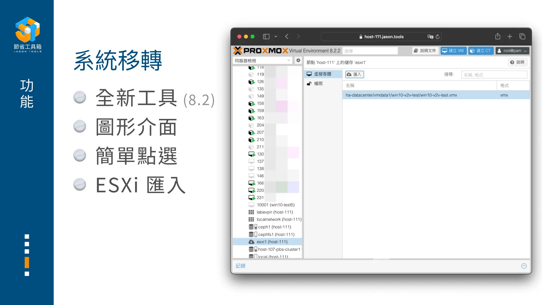Click the ceph1 (host-111) storage icon
The width and height of the screenshot is (542, 305).
pyautogui.click(x=253, y=227)
